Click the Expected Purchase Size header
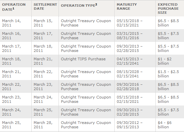Image resolution: width=184 pixels, height=132 pixels. [168, 8]
